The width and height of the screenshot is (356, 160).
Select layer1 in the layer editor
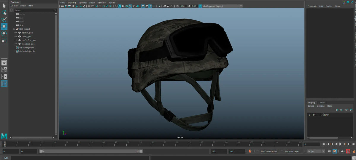327,115
